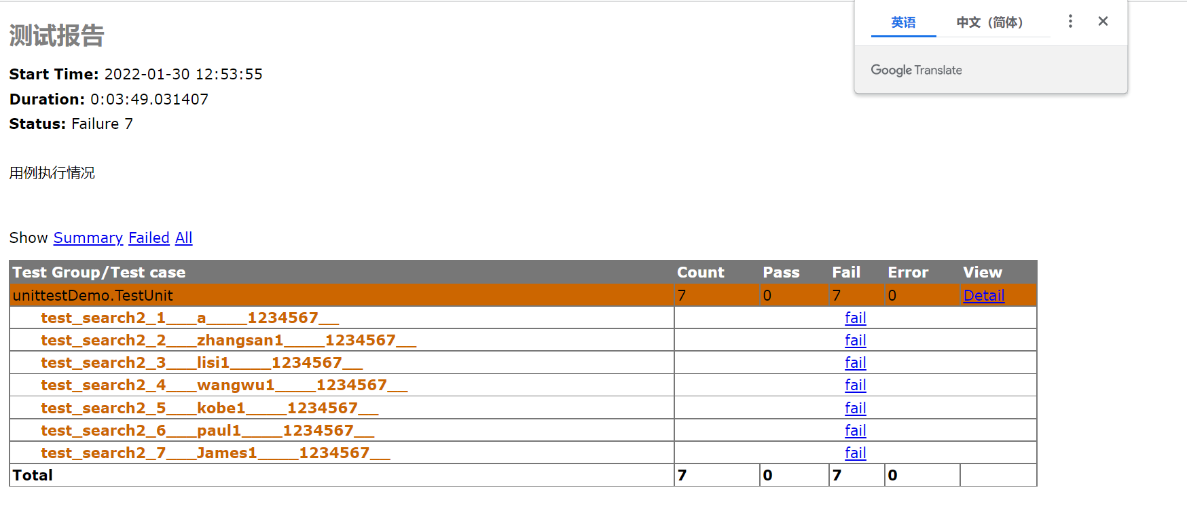Open fail link for paul1 test
1187x511 pixels.
856,430
